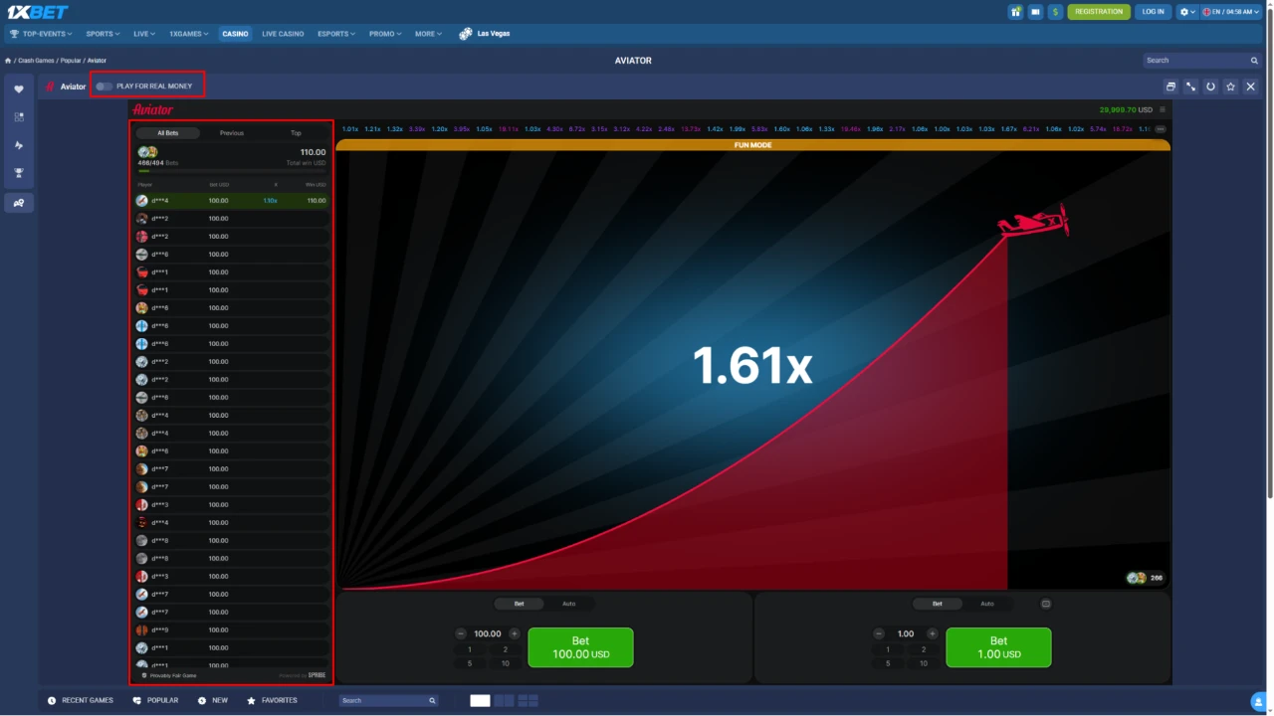
Task: Decrease first bet amount with minus
Action: [x=461, y=633]
